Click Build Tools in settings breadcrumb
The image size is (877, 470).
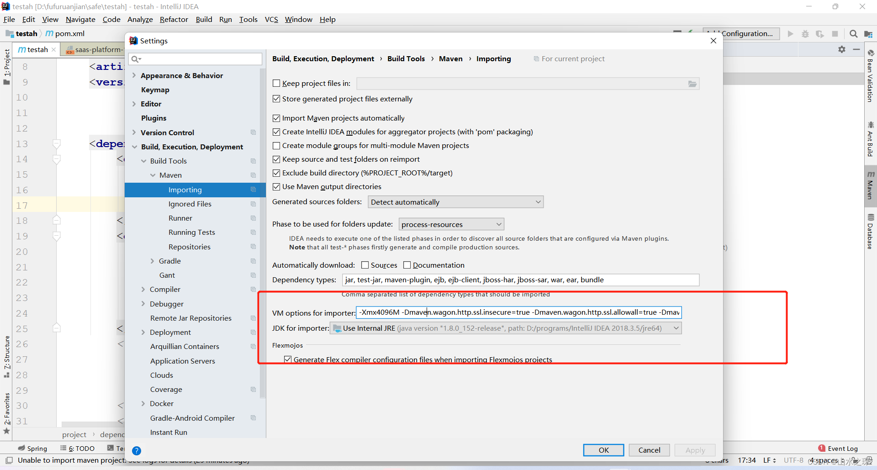coord(406,58)
